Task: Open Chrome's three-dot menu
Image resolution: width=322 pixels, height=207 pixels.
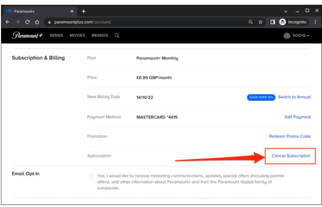Action: [x=315, y=22]
